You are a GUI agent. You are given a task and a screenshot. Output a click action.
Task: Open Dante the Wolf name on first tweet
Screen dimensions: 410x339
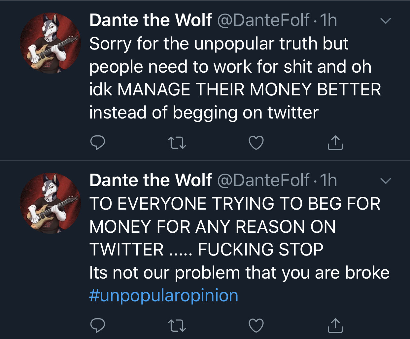coord(151,20)
